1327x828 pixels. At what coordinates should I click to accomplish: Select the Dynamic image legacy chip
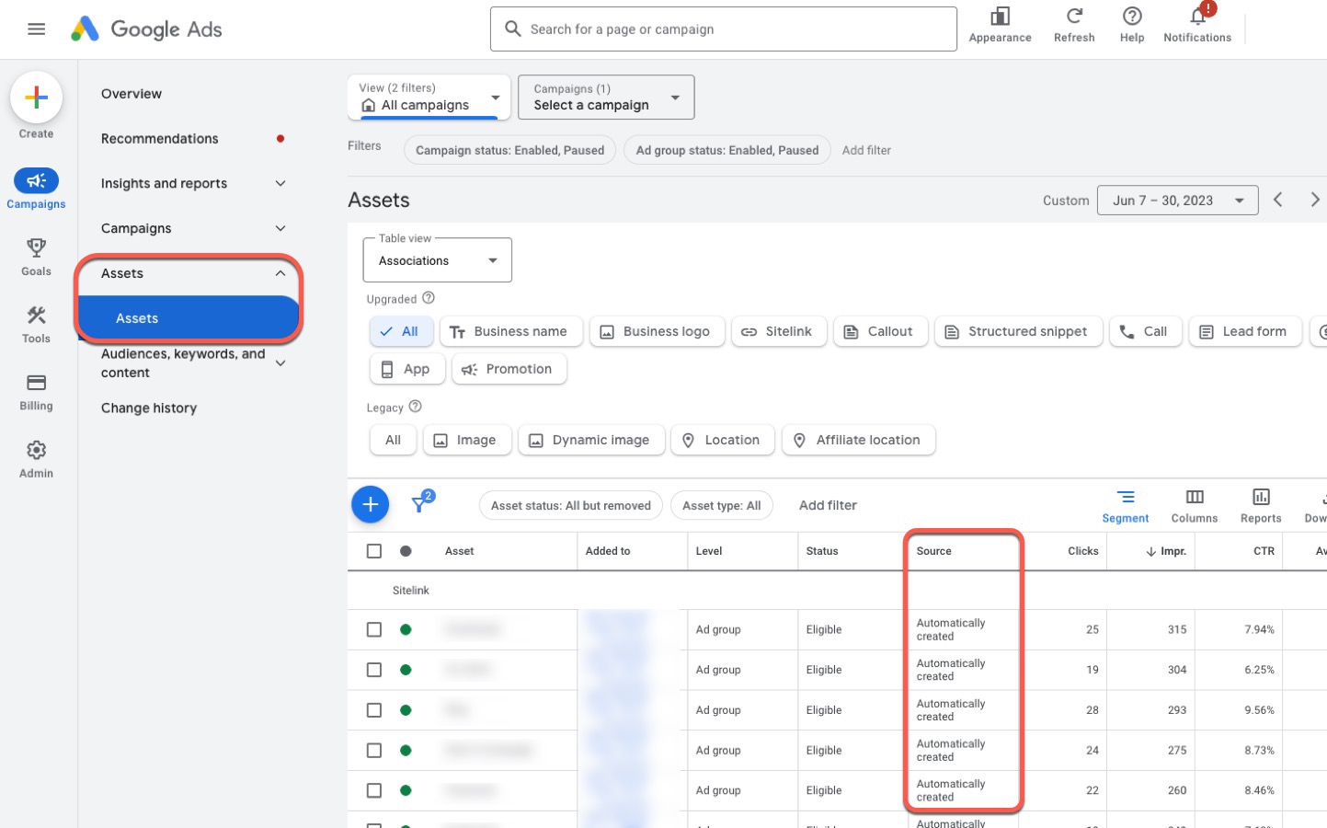pos(590,440)
